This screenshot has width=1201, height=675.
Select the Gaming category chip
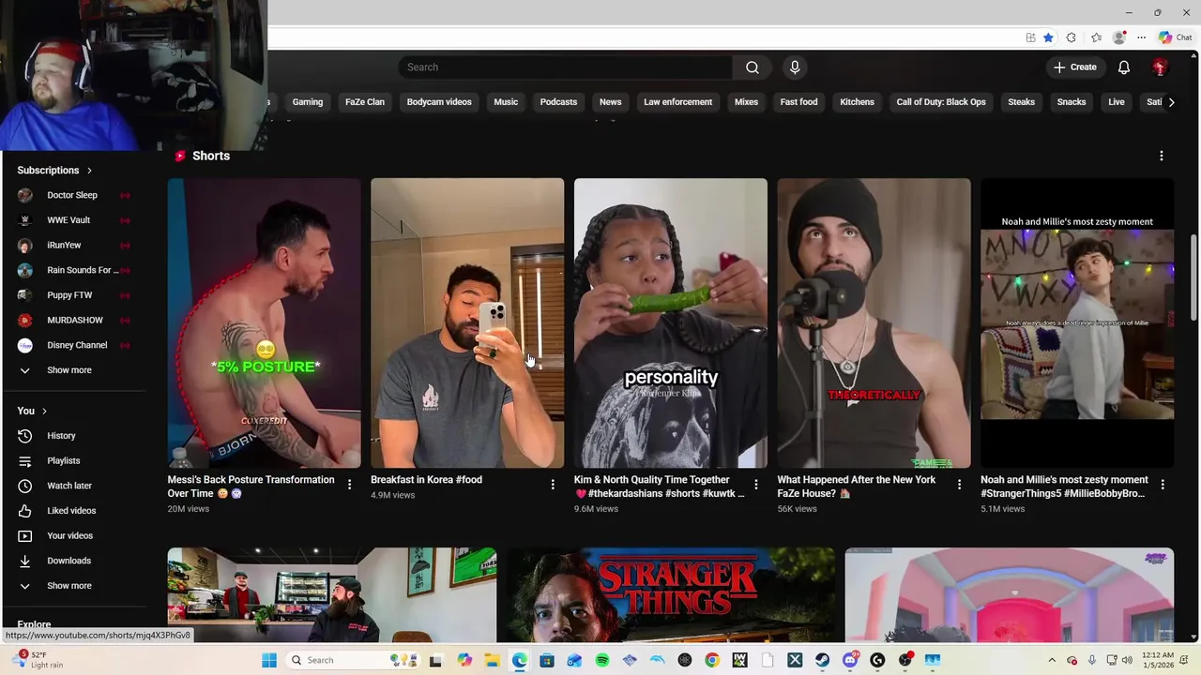pos(307,102)
